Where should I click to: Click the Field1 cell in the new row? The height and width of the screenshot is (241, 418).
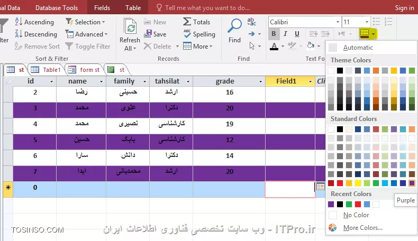[290, 190]
